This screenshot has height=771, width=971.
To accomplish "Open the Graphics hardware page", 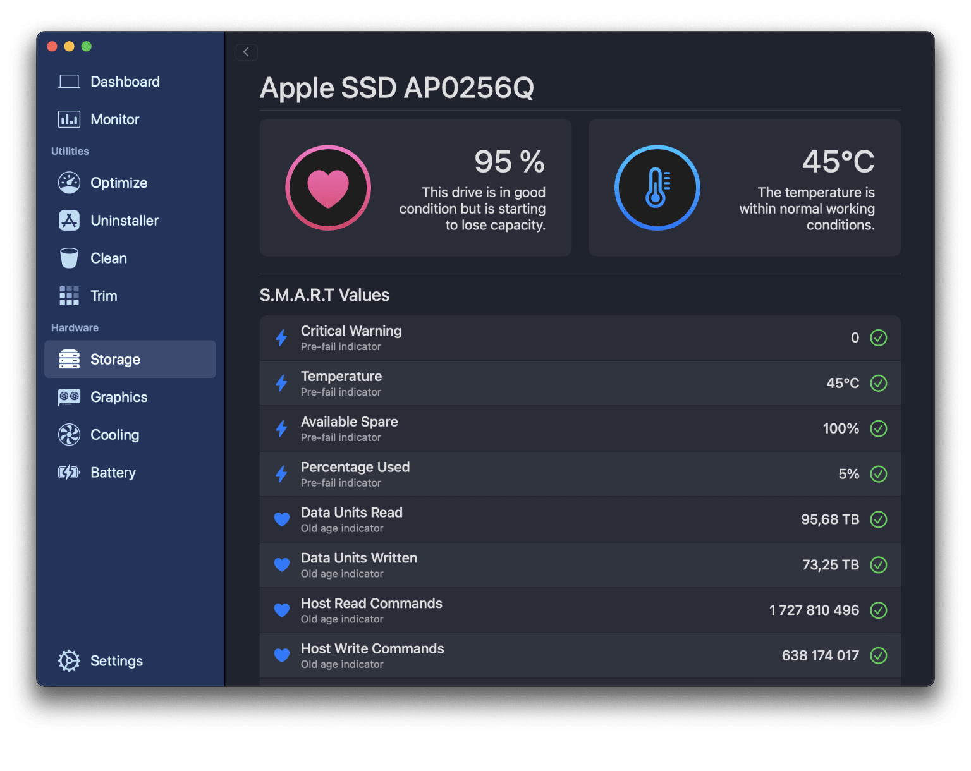I will (x=119, y=397).
